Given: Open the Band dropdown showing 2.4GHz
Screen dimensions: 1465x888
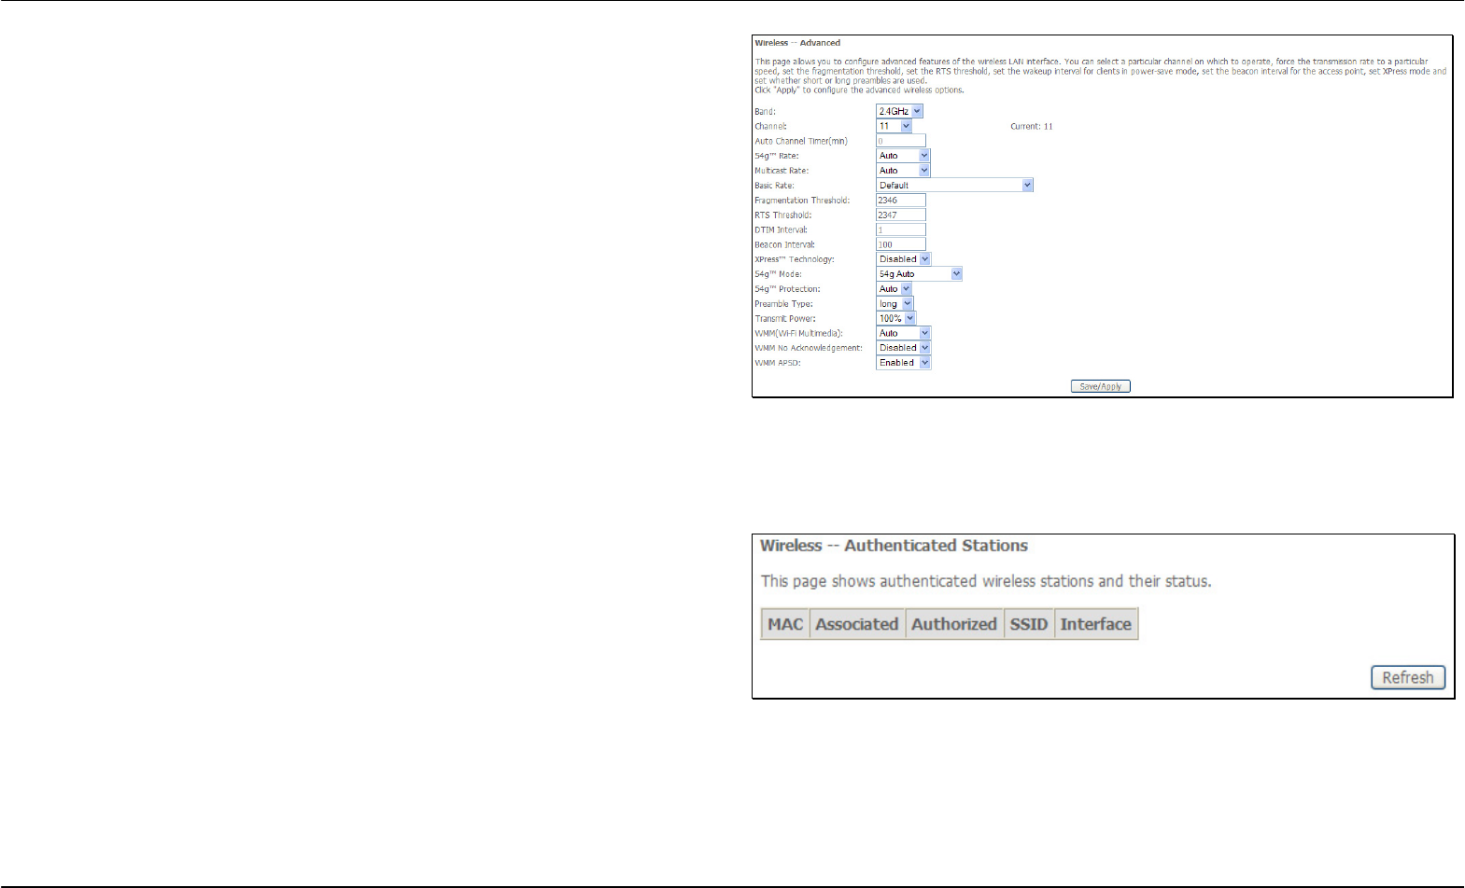Looking at the screenshot, I should click(899, 111).
